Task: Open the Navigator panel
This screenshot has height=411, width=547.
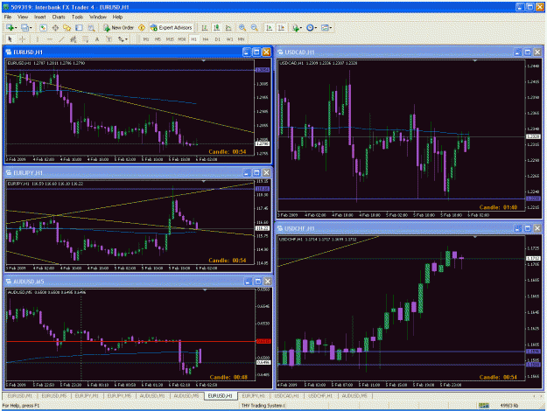Action: click(x=67, y=27)
